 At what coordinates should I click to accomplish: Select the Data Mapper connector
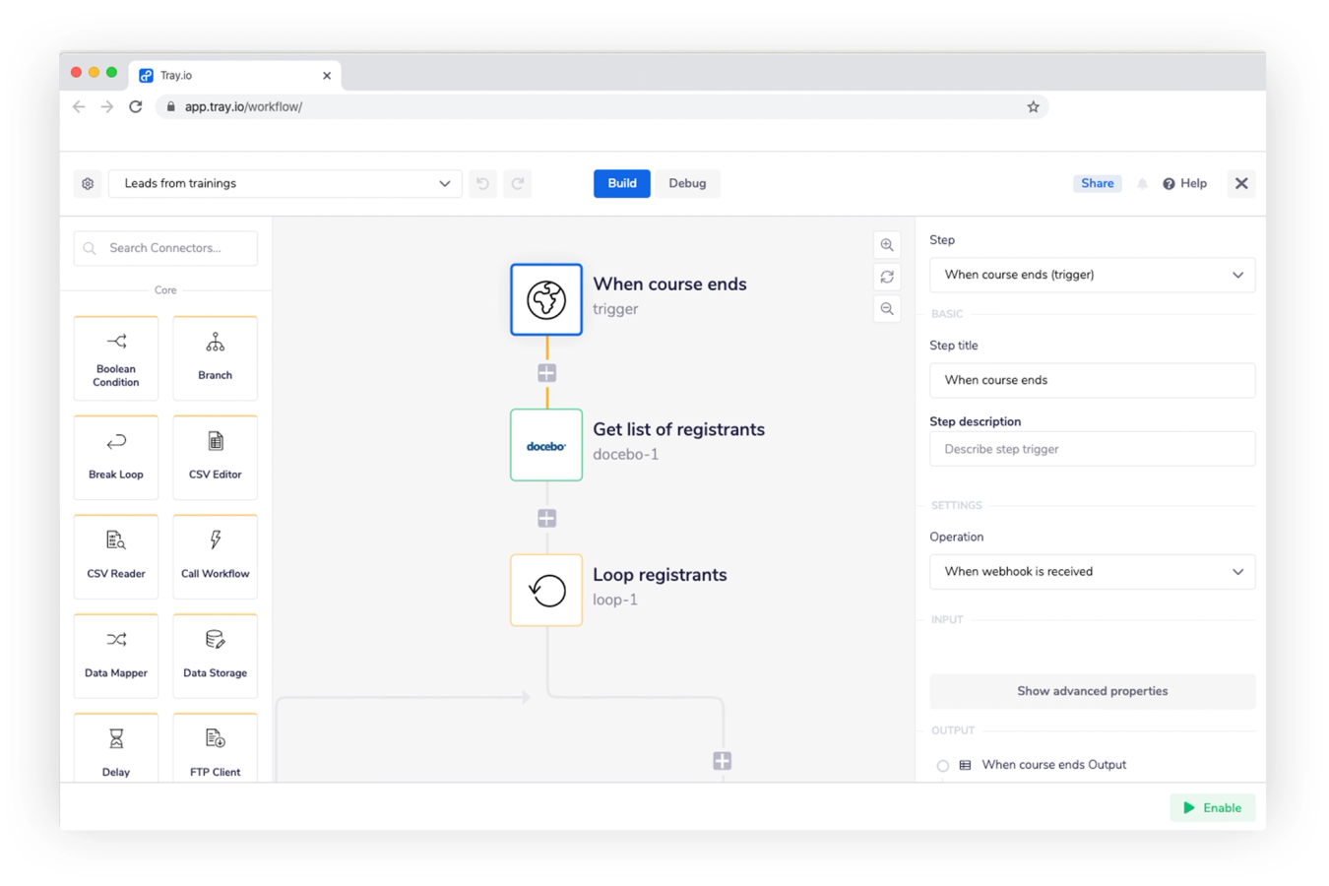tap(116, 657)
